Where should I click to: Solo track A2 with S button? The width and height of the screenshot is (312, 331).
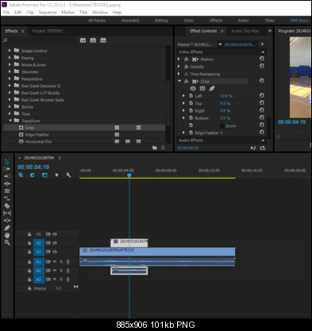tap(61, 271)
